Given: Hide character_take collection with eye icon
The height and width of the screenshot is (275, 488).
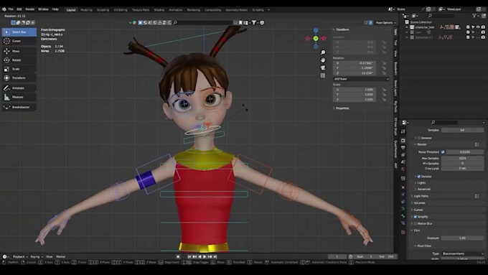Looking at the screenshot, I should tap(478, 27).
